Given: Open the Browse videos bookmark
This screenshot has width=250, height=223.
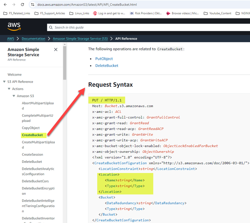Looking at the screenshot, I should tap(183, 13).
